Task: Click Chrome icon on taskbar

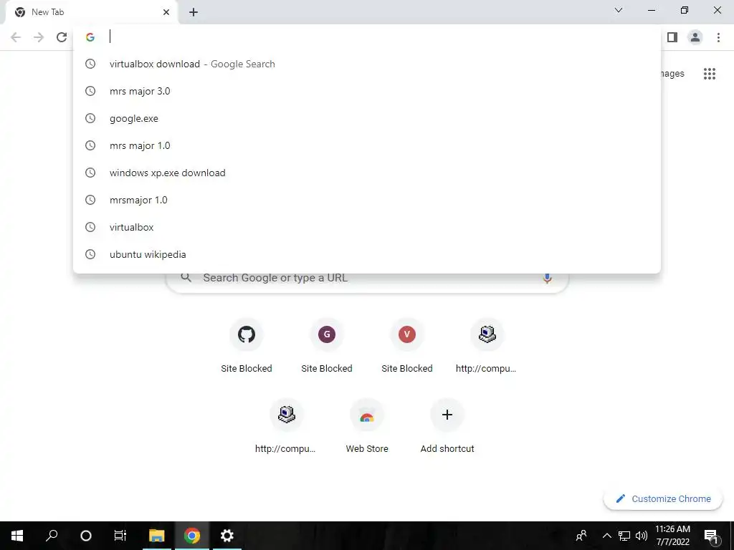Action: [x=192, y=536]
